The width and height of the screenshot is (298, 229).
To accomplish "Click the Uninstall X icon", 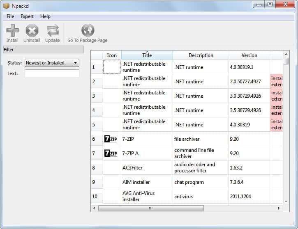I will 32,30.
